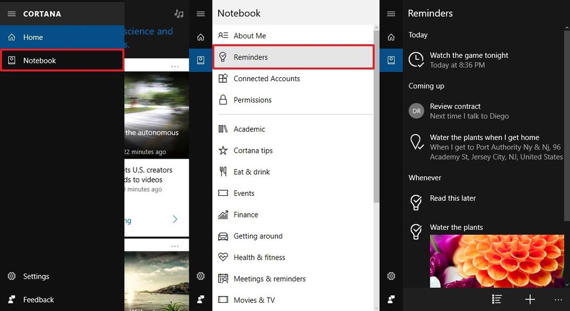Image resolution: width=570 pixels, height=311 pixels.
Task: Click the Finance chart icon
Action: [x=223, y=215]
